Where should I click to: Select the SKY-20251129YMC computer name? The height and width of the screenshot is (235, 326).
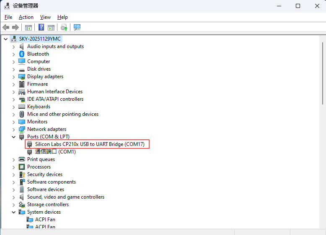(40, 39)
